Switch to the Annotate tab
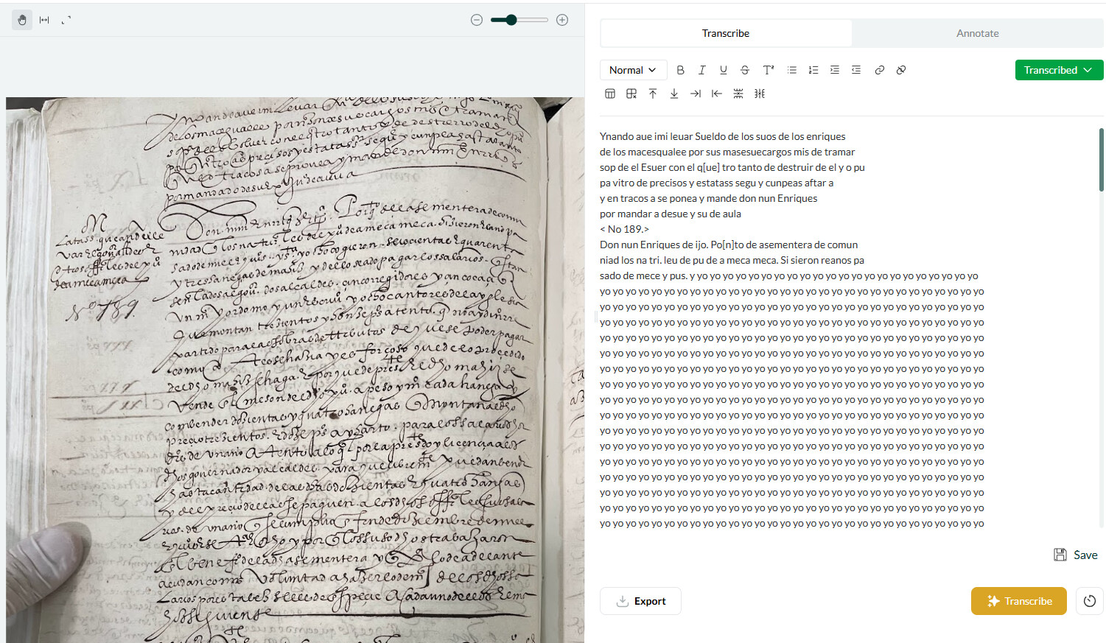The height and width of the screenshot is (643, 1106). coord(977,33)
